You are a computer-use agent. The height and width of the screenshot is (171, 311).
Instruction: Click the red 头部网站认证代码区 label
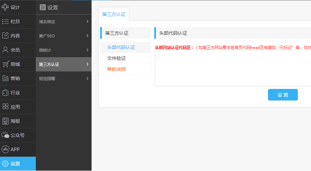[x=174, y=47]
